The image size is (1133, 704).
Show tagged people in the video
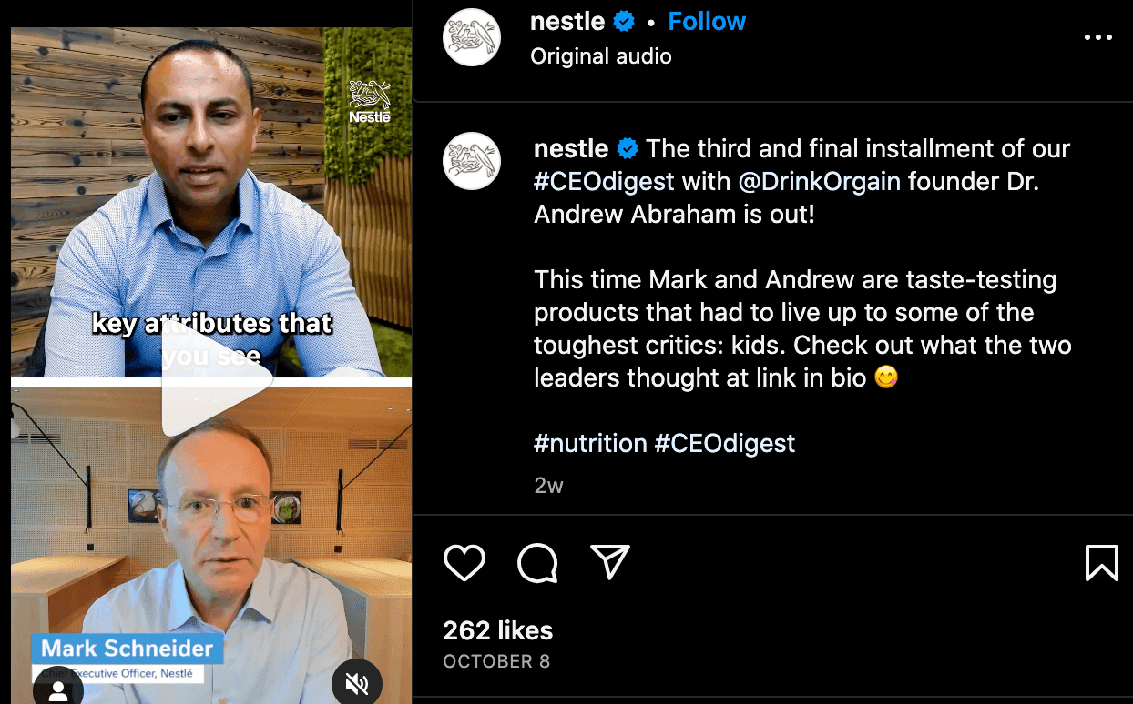point(58,690)
